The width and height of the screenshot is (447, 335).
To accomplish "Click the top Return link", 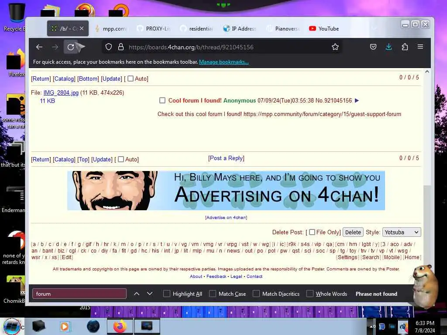I will coord(41,79).
